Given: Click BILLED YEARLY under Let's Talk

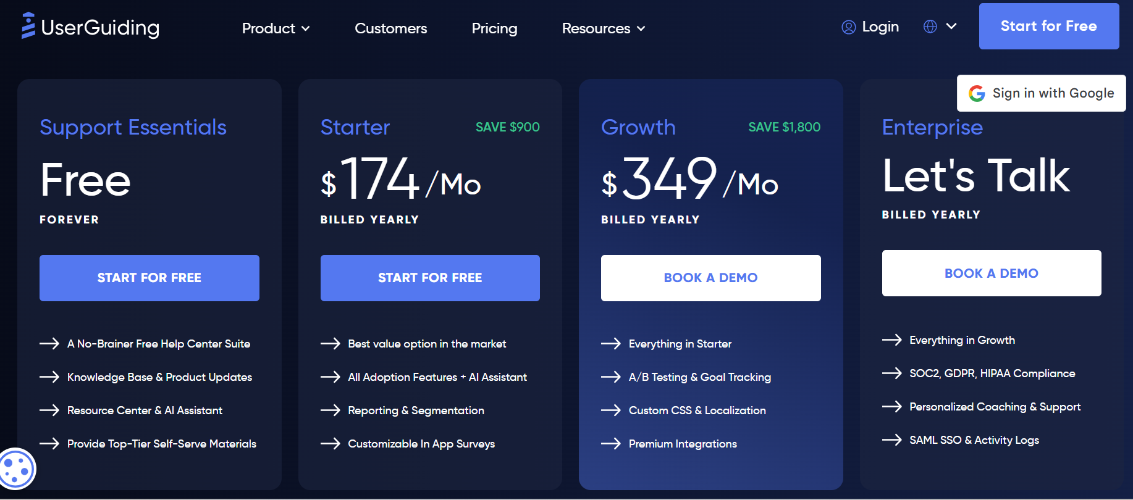Looking at the screenshot, I should [931, 215].
